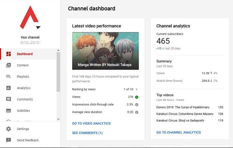Open SEE COMMENTS (1) link
Viewport: 233px width, 148px height.
click(x=87, y=133)
